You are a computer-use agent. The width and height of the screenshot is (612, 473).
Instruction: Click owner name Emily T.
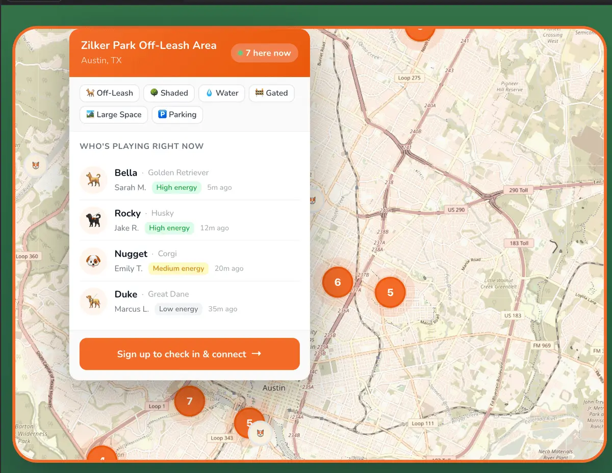pyautogui.click(x=129, y=268)
